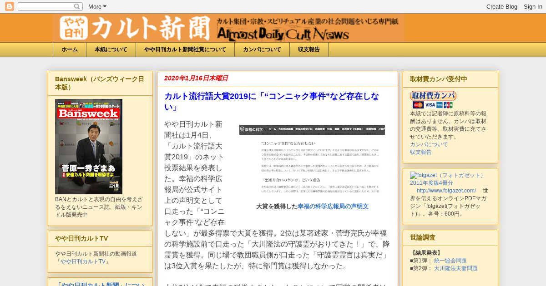The width and height of the screenshot is (546, 286).
Task: Open the 統一協会問題 poll result link
Action: [x=450, y=261]
